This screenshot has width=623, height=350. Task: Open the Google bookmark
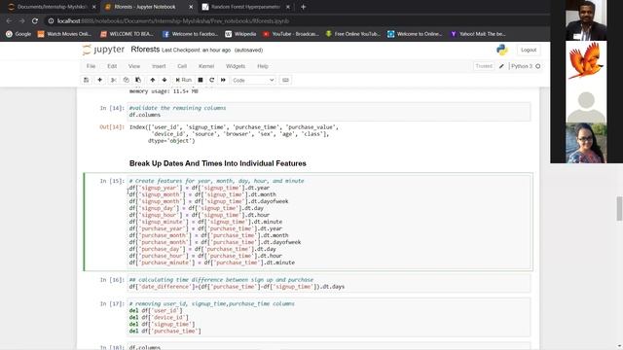(x=18, y=34)
